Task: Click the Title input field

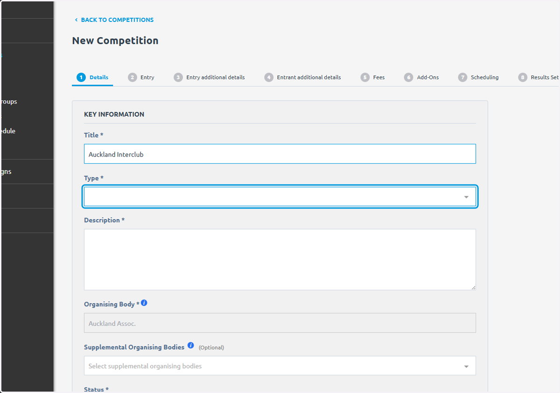Action: click(280, 154)
